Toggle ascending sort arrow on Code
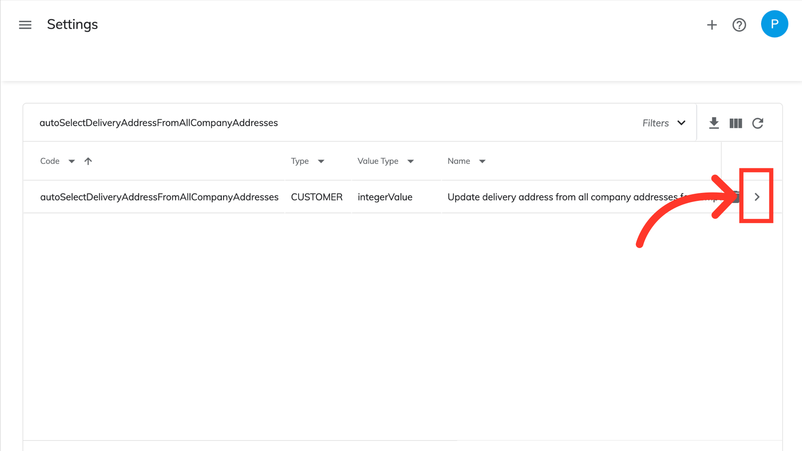Viewport: 802px width, 451px height. pos(88,161)
